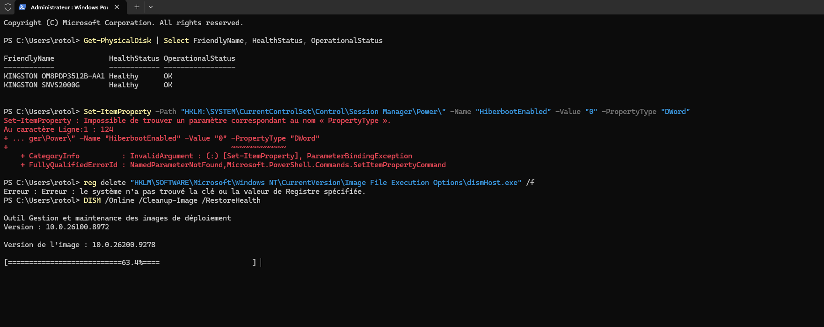Click the reg delete command line
Screen dimensions: 824x327
point(269,183)
